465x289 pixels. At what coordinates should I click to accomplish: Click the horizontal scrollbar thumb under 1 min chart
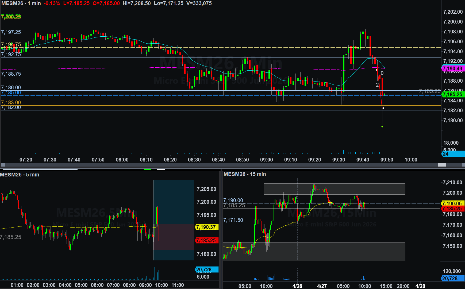pyautogui.click(x=442, y=165)
